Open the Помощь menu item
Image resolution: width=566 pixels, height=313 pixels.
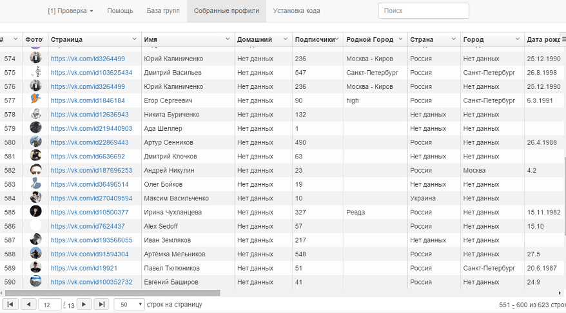click(x=120, y=11)
